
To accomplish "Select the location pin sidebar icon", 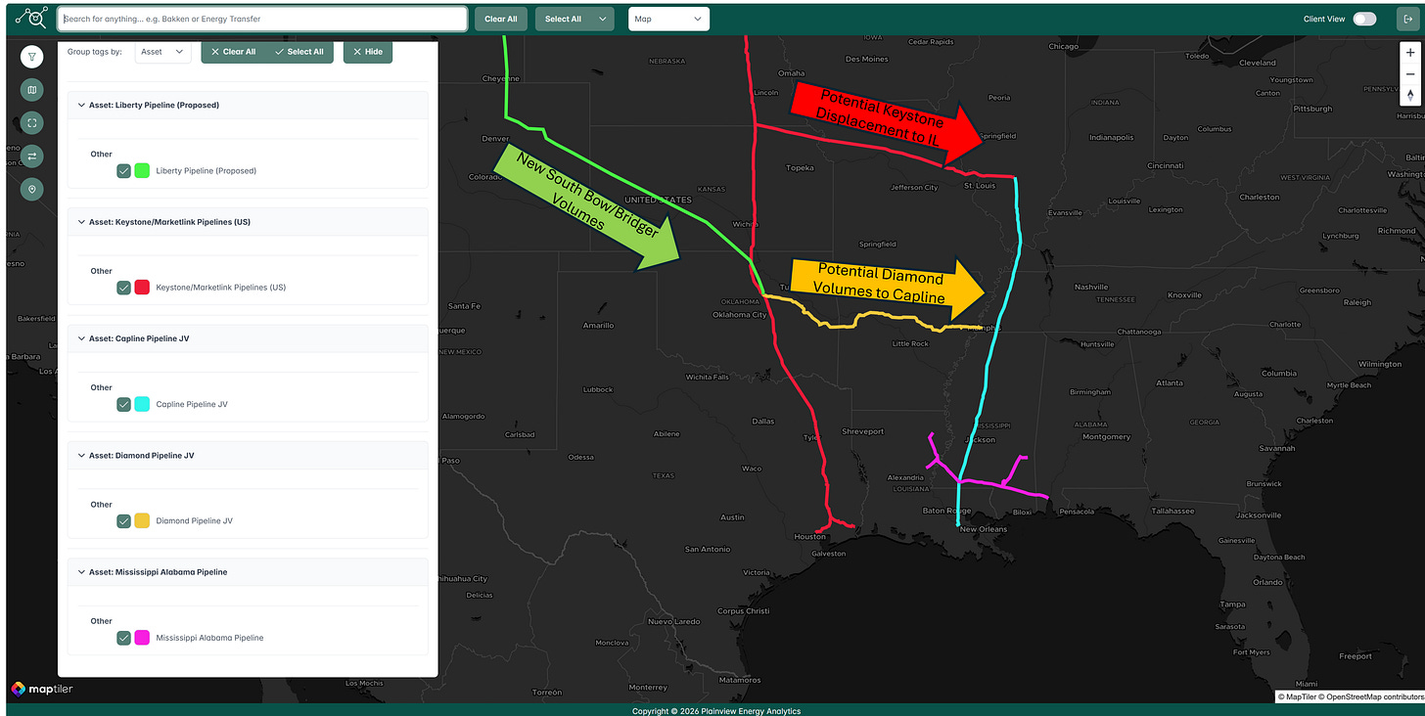I will (x=32, y=189).
